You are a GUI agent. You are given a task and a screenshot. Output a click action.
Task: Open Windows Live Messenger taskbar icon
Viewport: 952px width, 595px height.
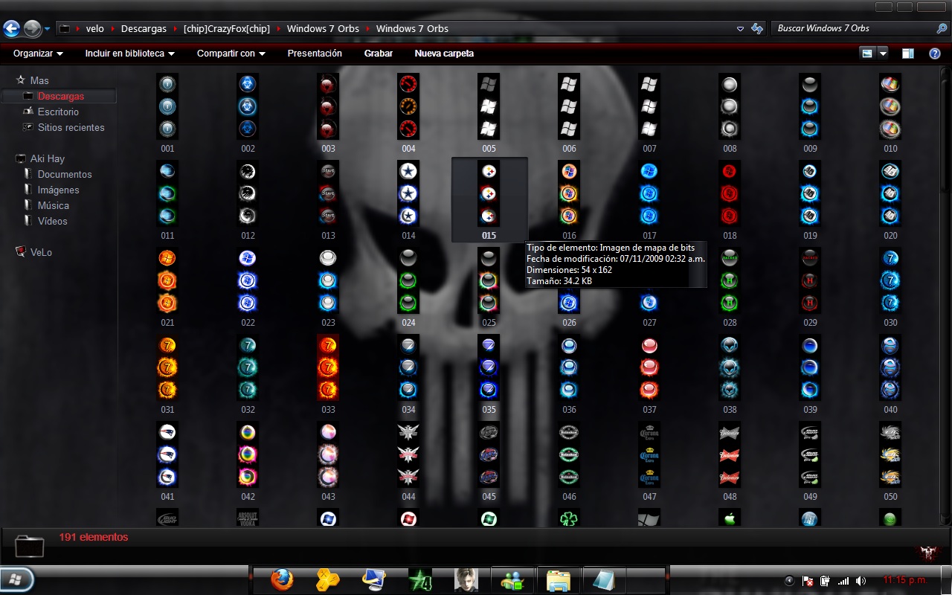[x=512, y=579]
